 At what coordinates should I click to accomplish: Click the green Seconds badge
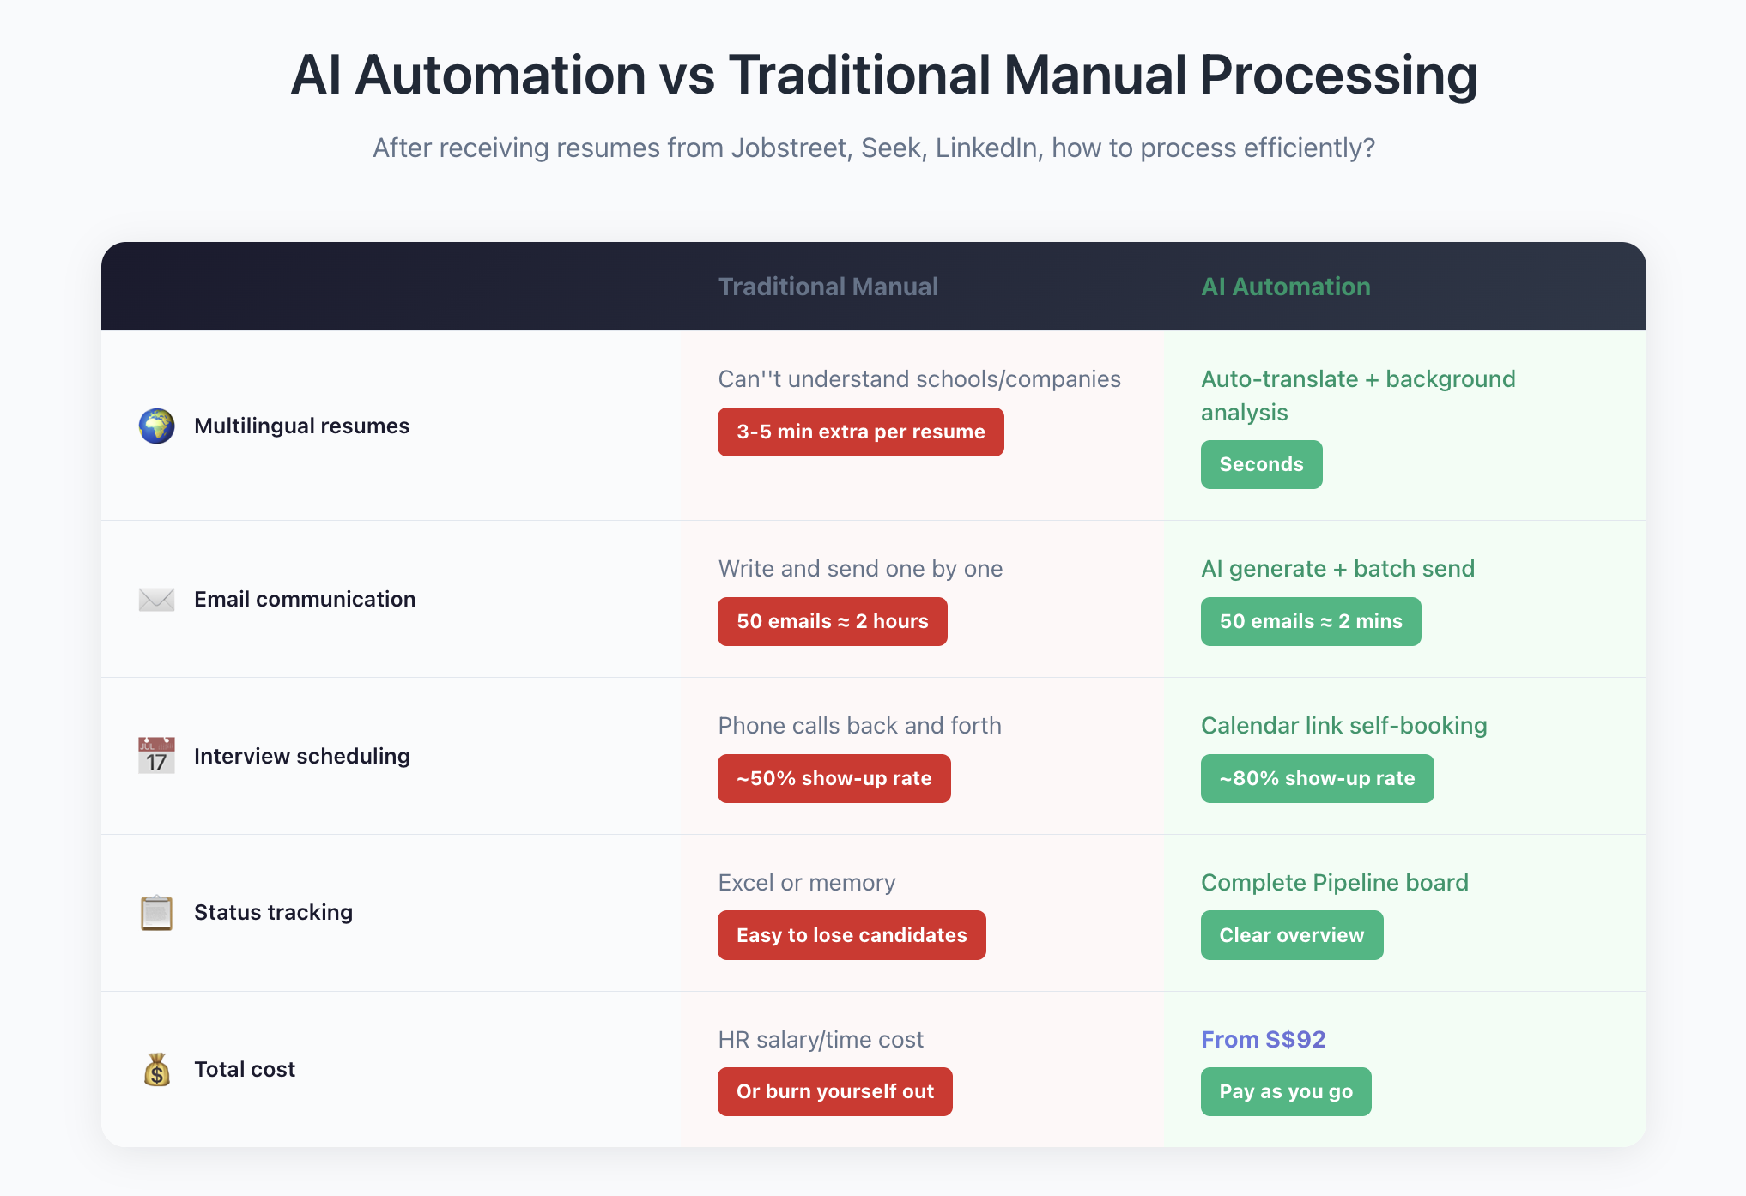pos(1261,464)
